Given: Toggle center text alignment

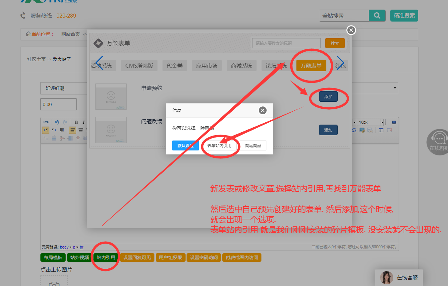Looking at the screenshot, I should click(x=81, y=130).
